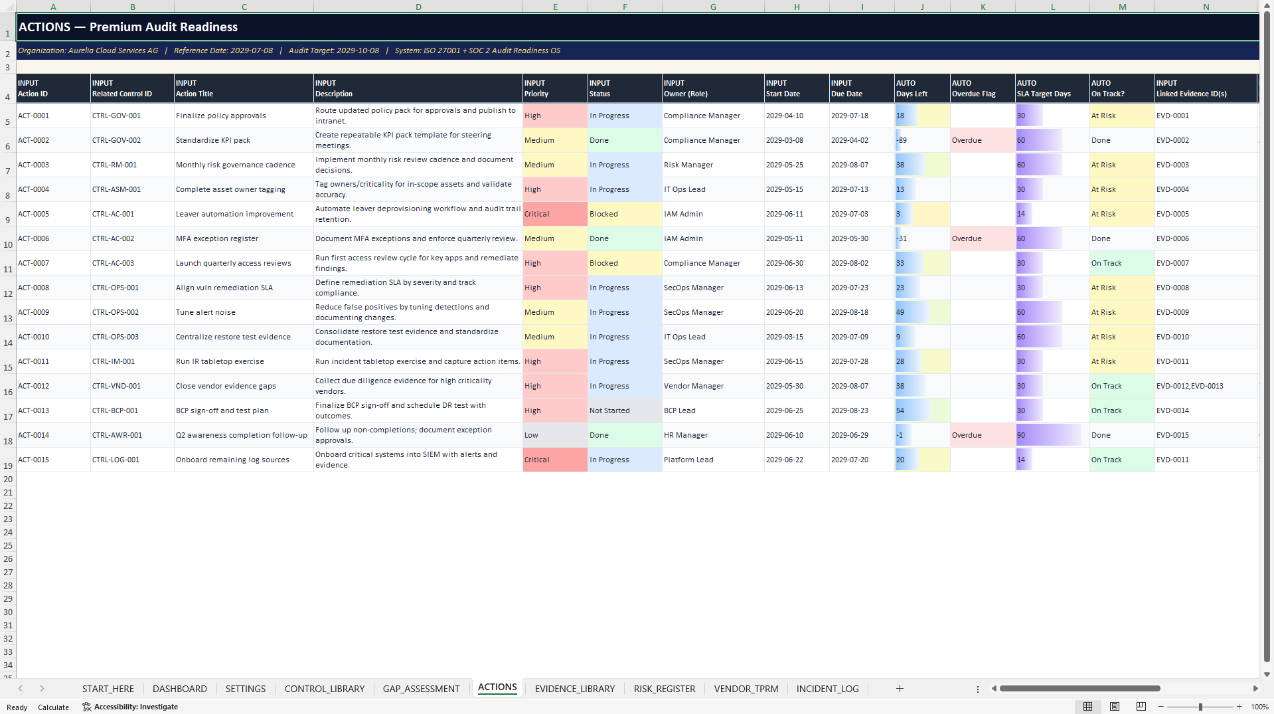Click the Select All corner triangle
Viewport: 1274px width, 714px height.
pos(8,7)
